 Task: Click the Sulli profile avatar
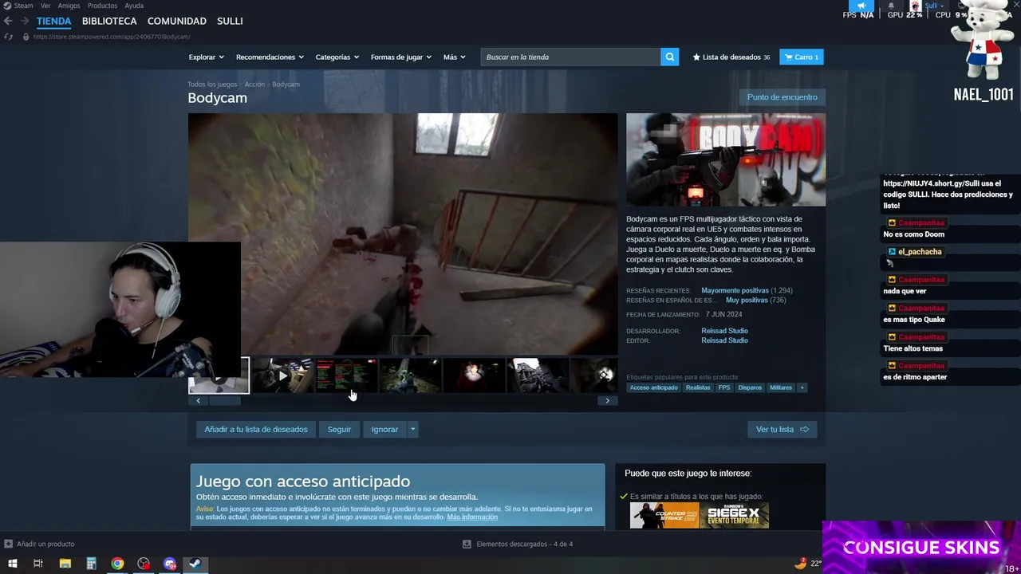[916, 6]
